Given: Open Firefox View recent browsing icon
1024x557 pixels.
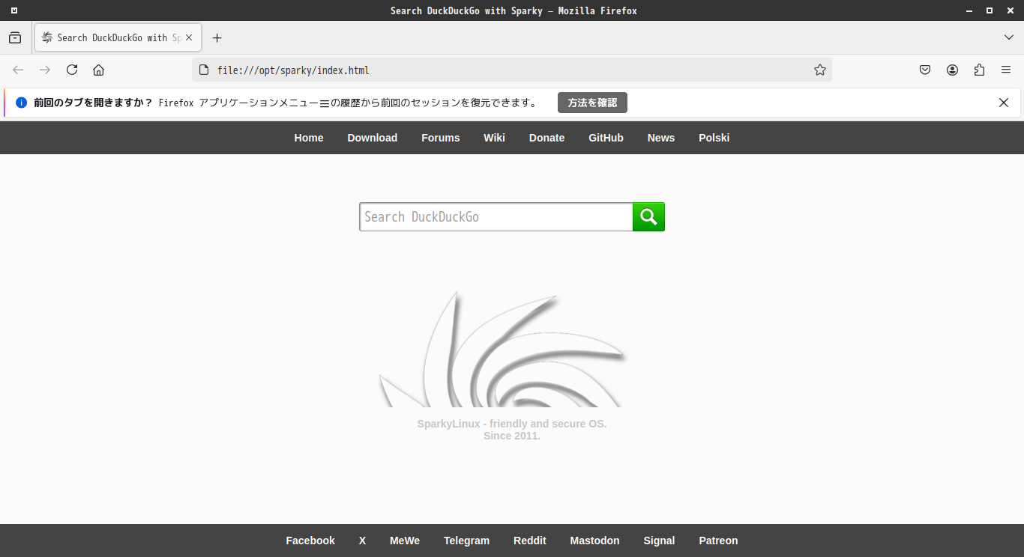Looking at the screenshot, I should [x=15, y=37].
